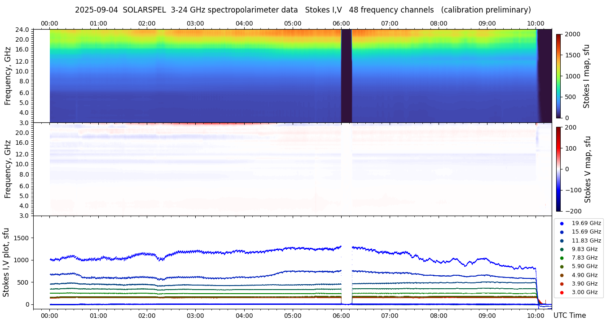Click the Stokes I map colorbar
The height and width of the screenshot is (325, 606).
[x=558, y=76]
